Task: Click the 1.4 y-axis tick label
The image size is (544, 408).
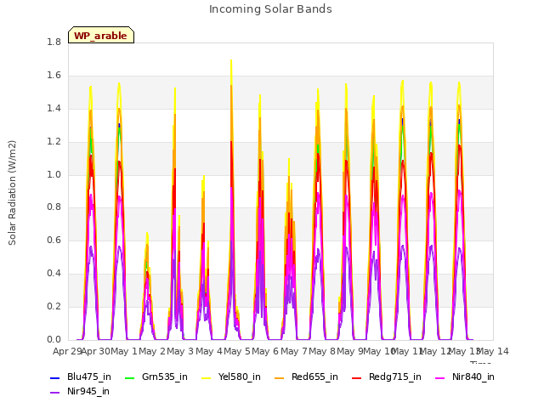Action: coord(54,108)
